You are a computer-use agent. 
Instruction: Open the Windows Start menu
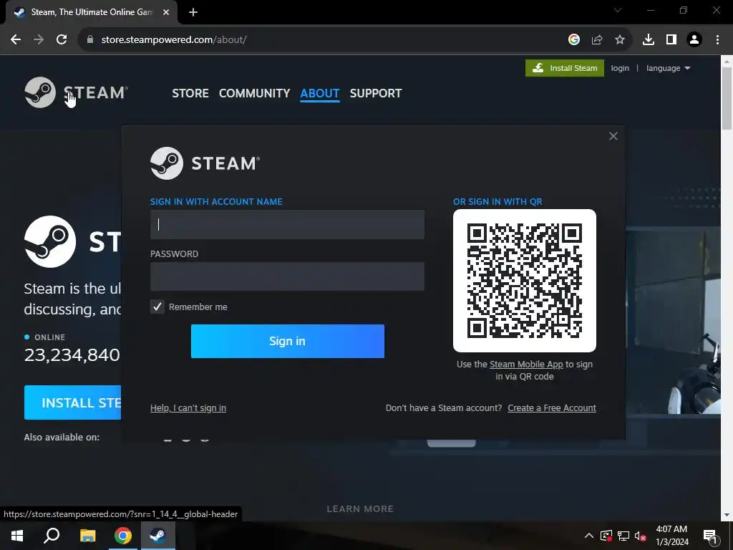[x=17, y=536]
